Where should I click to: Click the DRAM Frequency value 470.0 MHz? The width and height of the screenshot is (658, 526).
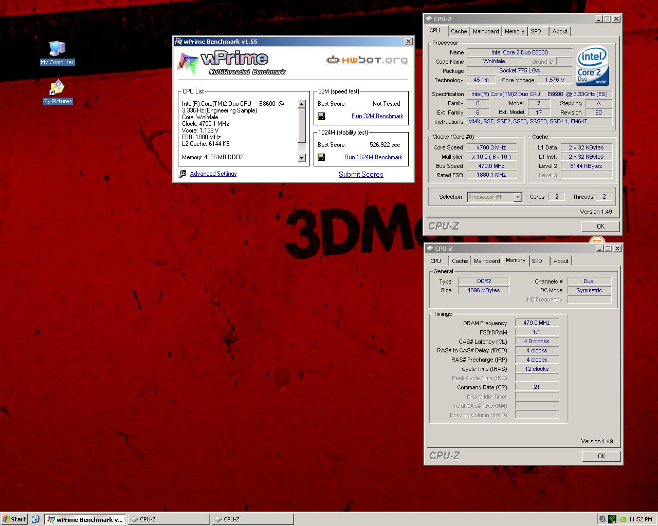coord(537,323)
